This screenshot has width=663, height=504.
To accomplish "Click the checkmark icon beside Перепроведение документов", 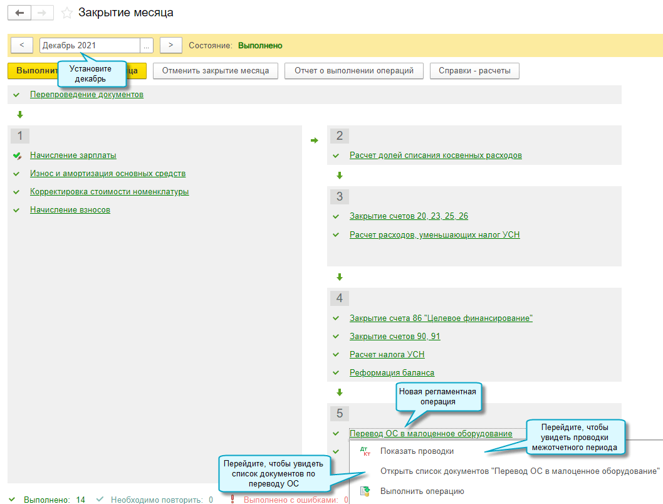I will 17,95.
